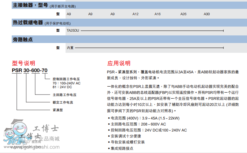Click the 集成短路接点 bullet item
This screenshot has height=153, width=247.
pyautogui.click(x=122, y=148)
